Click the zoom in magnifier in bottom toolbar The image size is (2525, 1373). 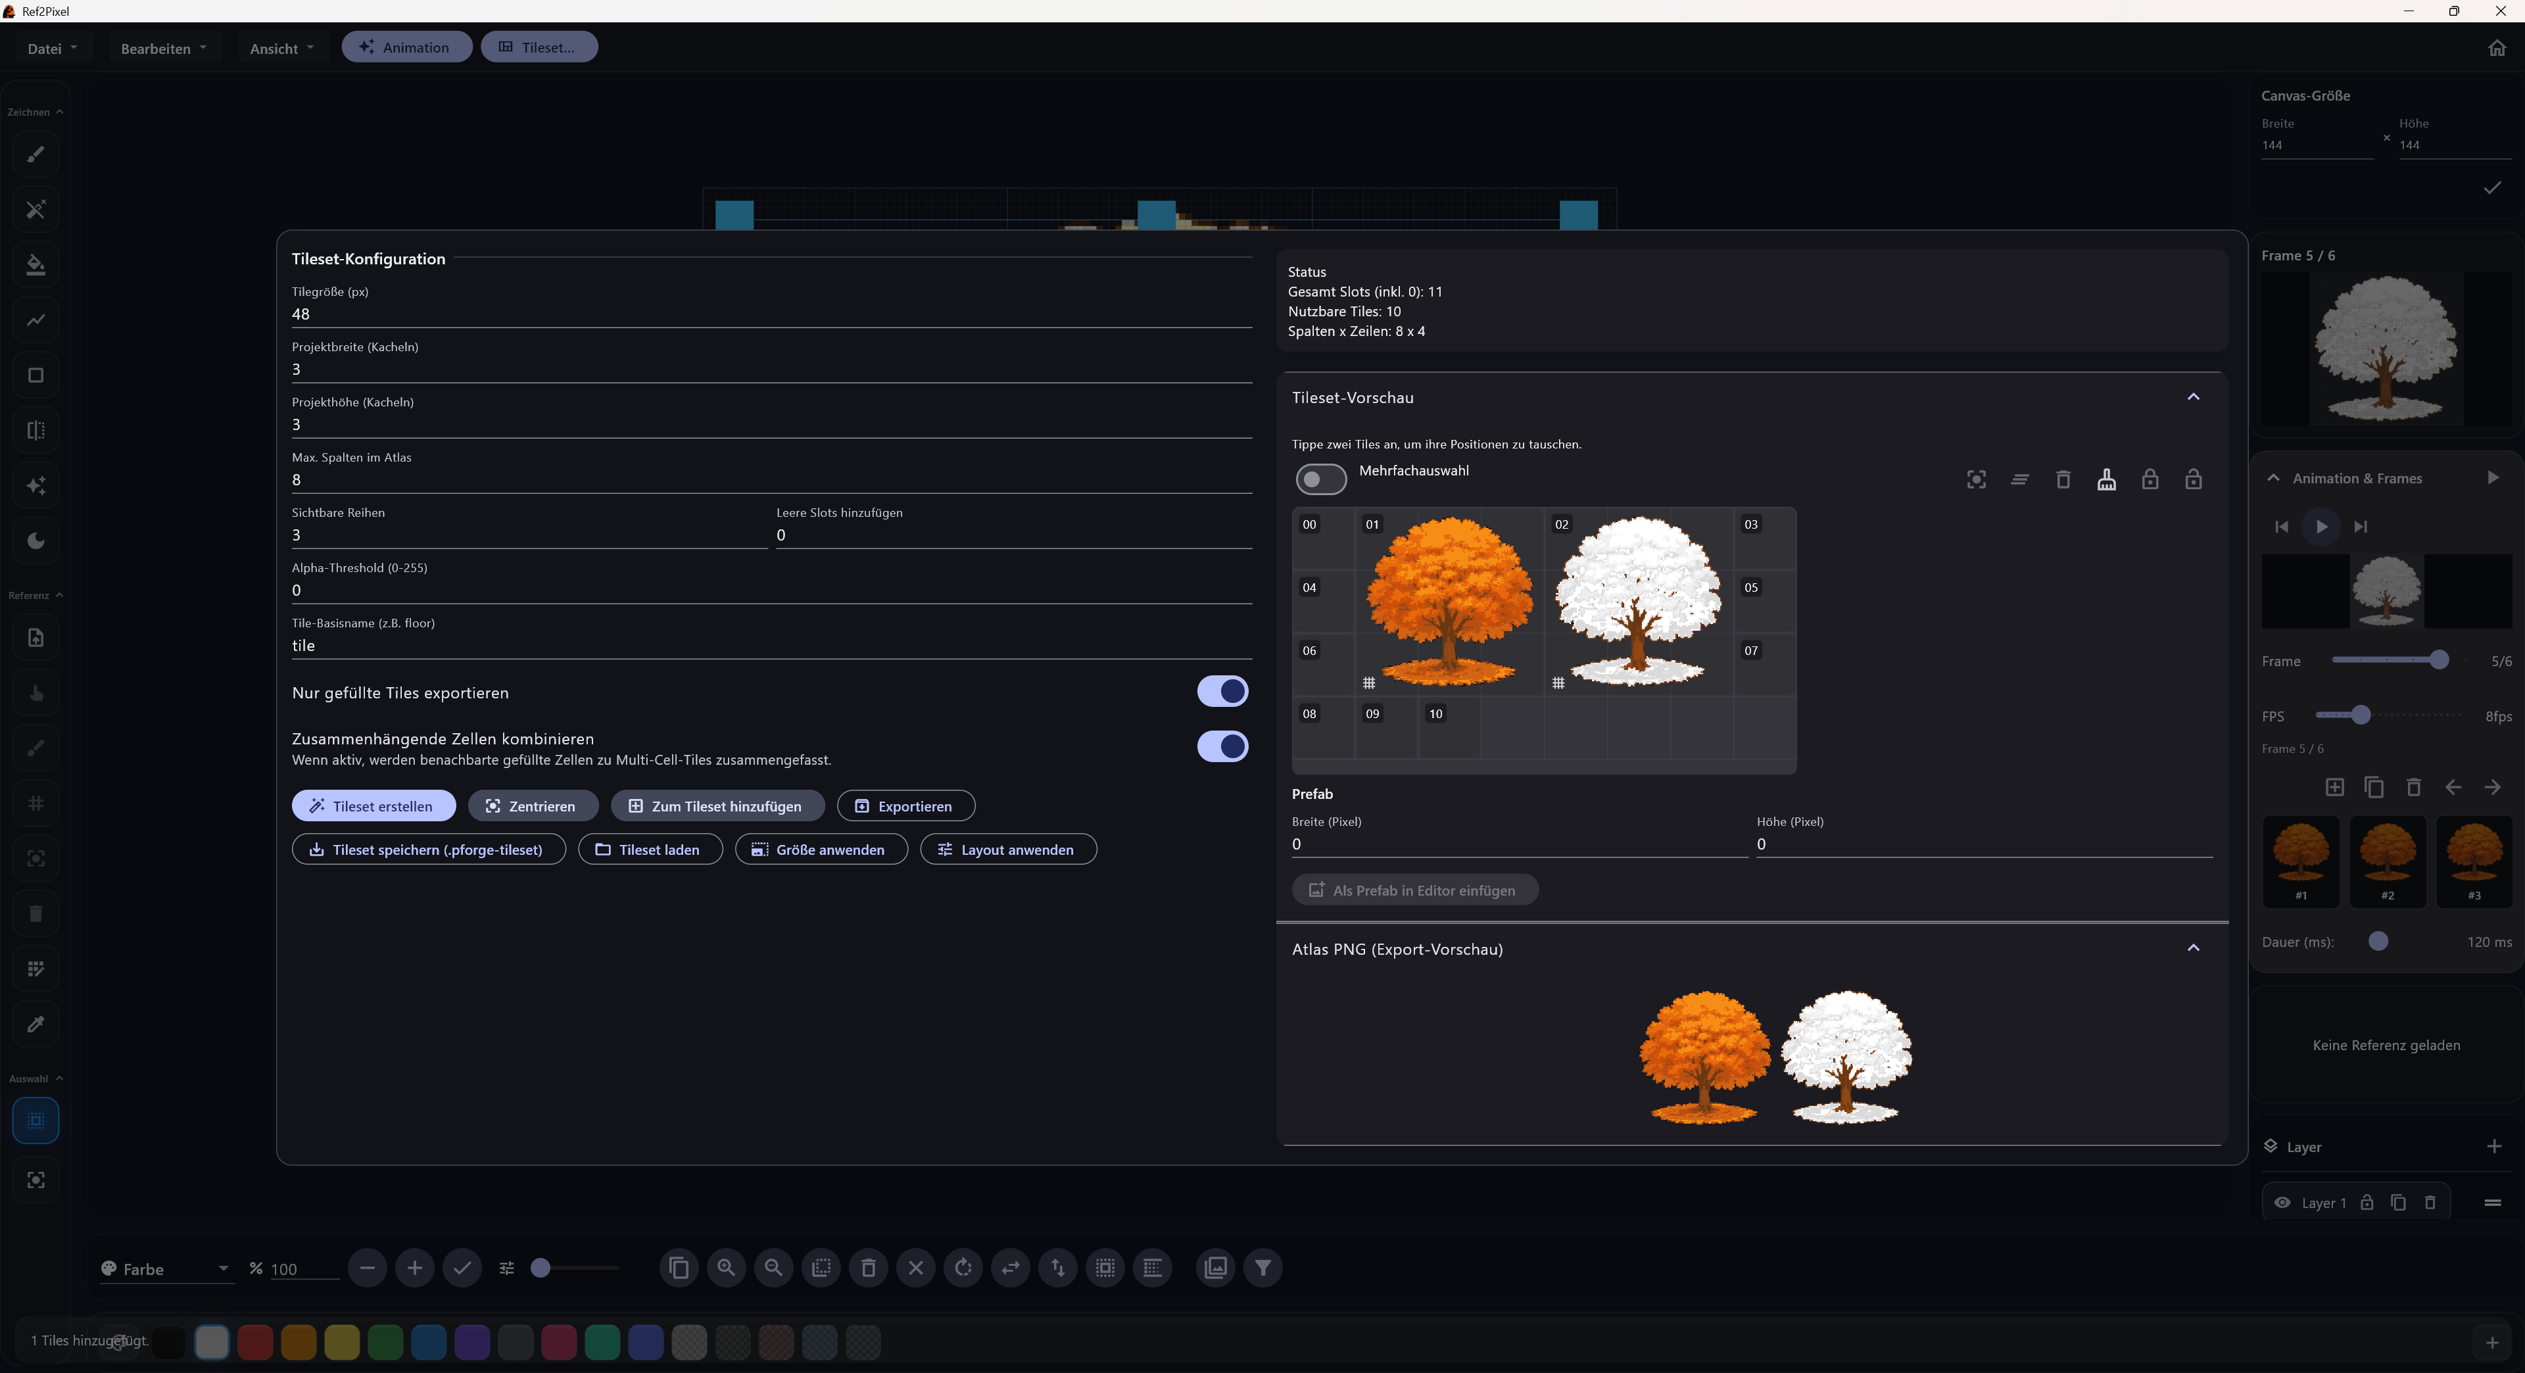[727, 1267]
